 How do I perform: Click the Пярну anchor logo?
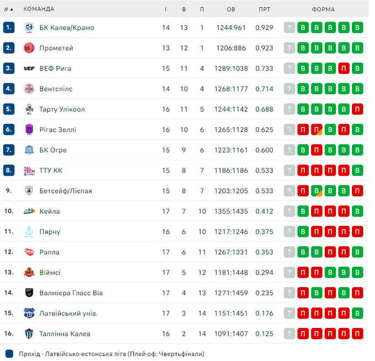point(29,231)
